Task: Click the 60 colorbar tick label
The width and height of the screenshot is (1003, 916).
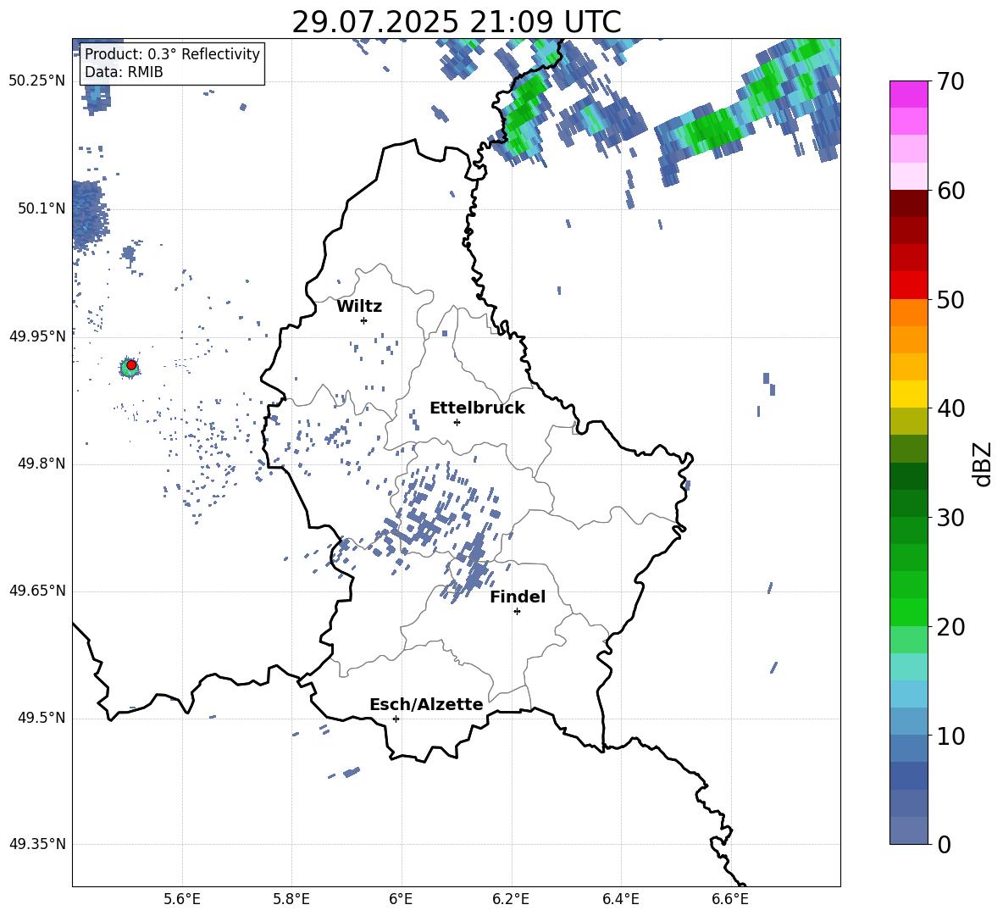Action: point(950,191)
